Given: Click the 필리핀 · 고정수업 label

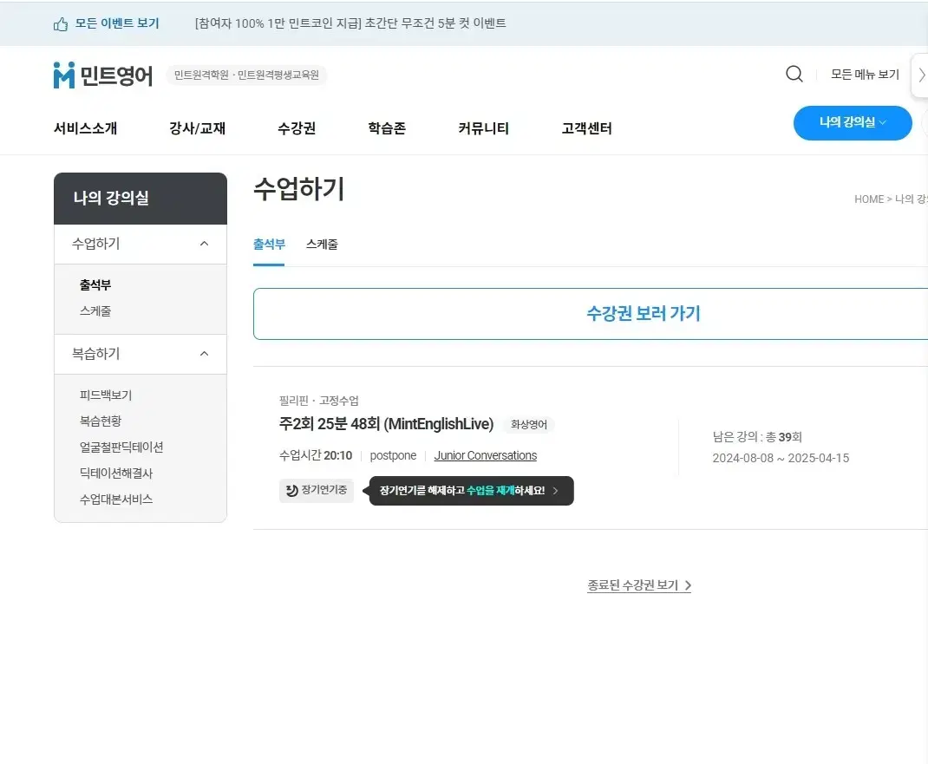Looking at the screenshot, I should pos(319,401).
